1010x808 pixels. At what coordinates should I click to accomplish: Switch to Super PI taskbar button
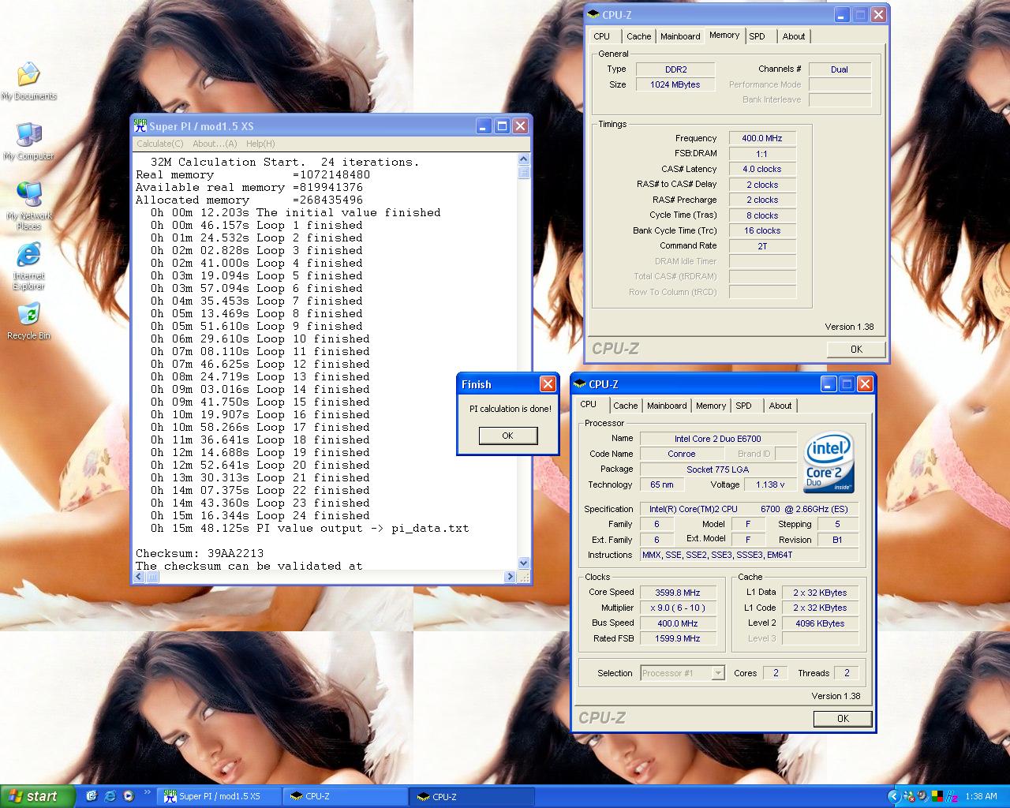[220, 796]
